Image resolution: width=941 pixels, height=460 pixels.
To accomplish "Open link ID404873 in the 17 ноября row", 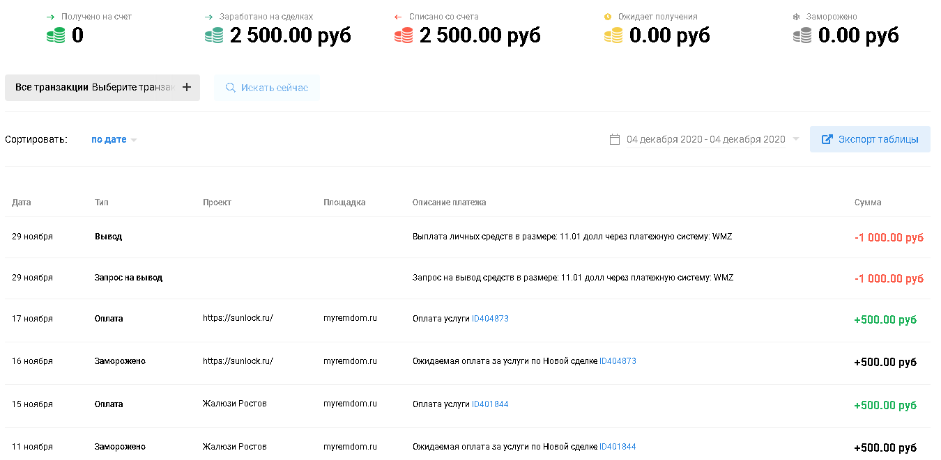I will click(490, 319).
